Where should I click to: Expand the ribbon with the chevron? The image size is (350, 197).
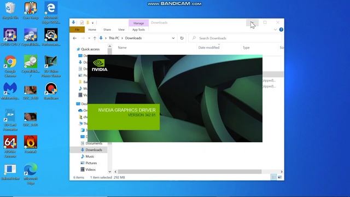point(275,30)
